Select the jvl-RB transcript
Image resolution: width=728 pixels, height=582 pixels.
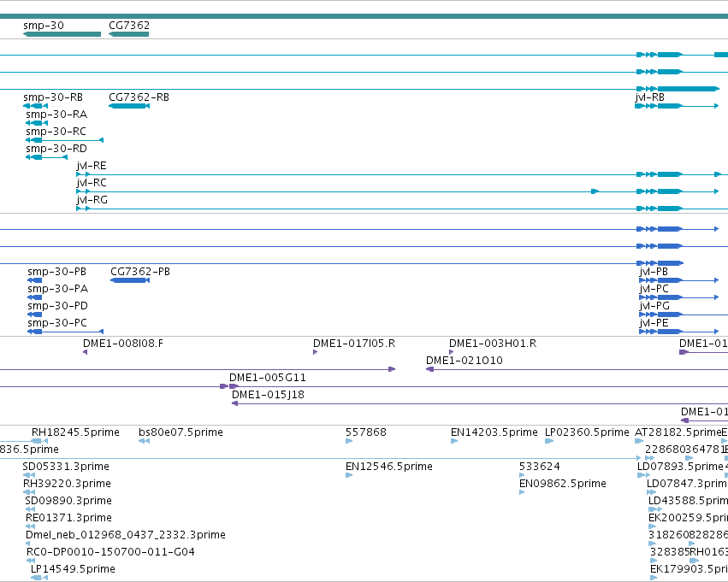click(677, 106)
